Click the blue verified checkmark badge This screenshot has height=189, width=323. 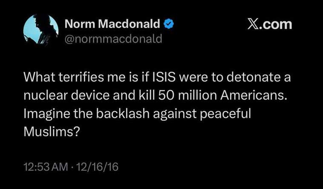(x=169, y=24)
